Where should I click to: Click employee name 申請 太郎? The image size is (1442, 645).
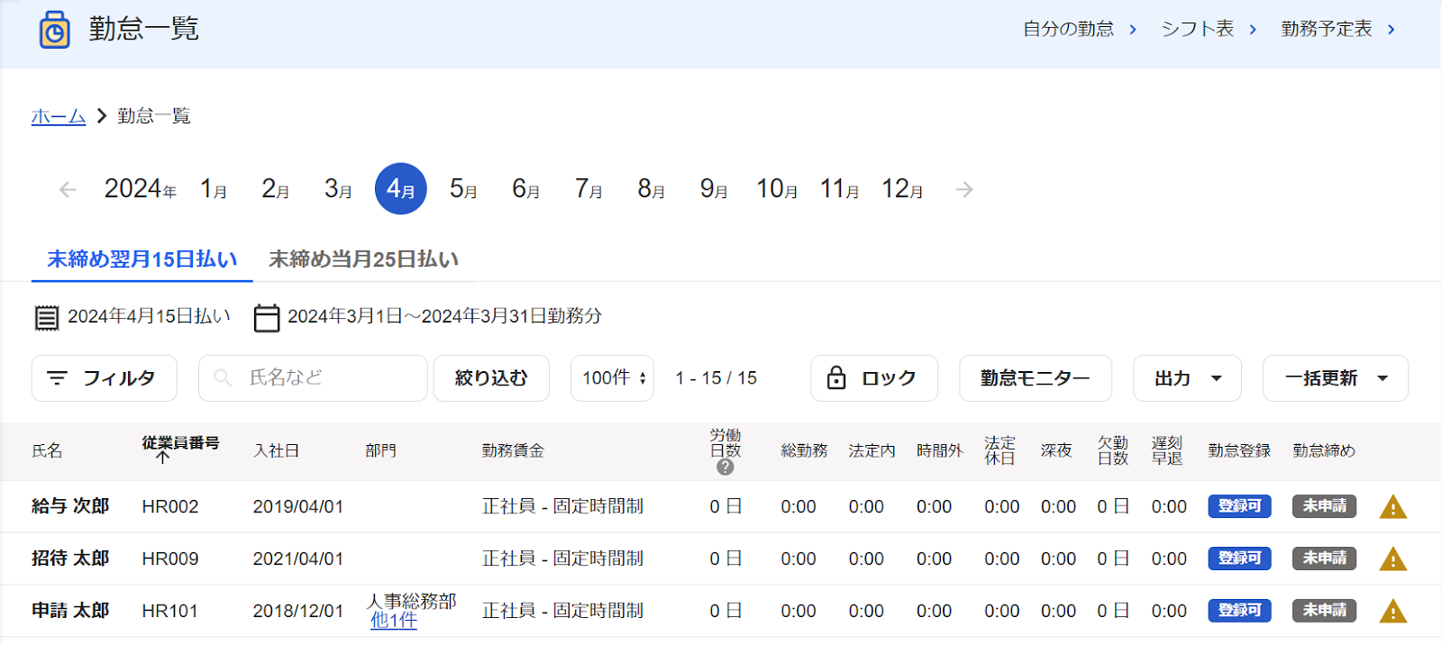[x=70, y=611]
